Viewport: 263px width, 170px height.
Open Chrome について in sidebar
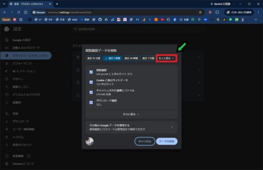tap(26, 163)
